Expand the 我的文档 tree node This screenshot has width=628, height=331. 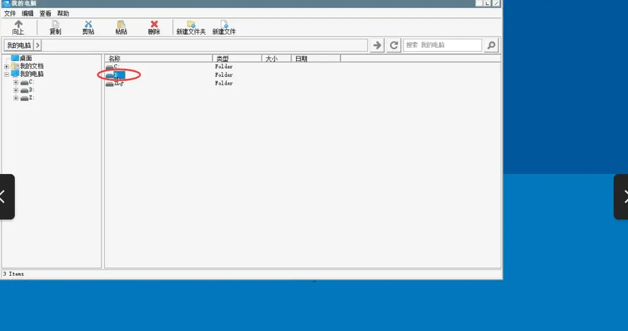pyautogui.click(x=7, y=67)
